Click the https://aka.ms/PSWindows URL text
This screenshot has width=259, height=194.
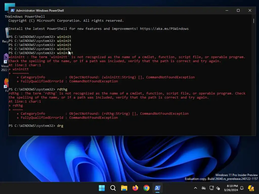tap(164, 29)
